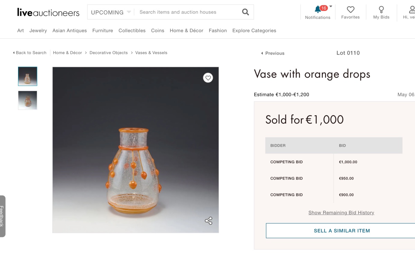The width and height of the screenshot is (415, 256).
Task: Click the share icon on vase image
Action: [208, 221]
